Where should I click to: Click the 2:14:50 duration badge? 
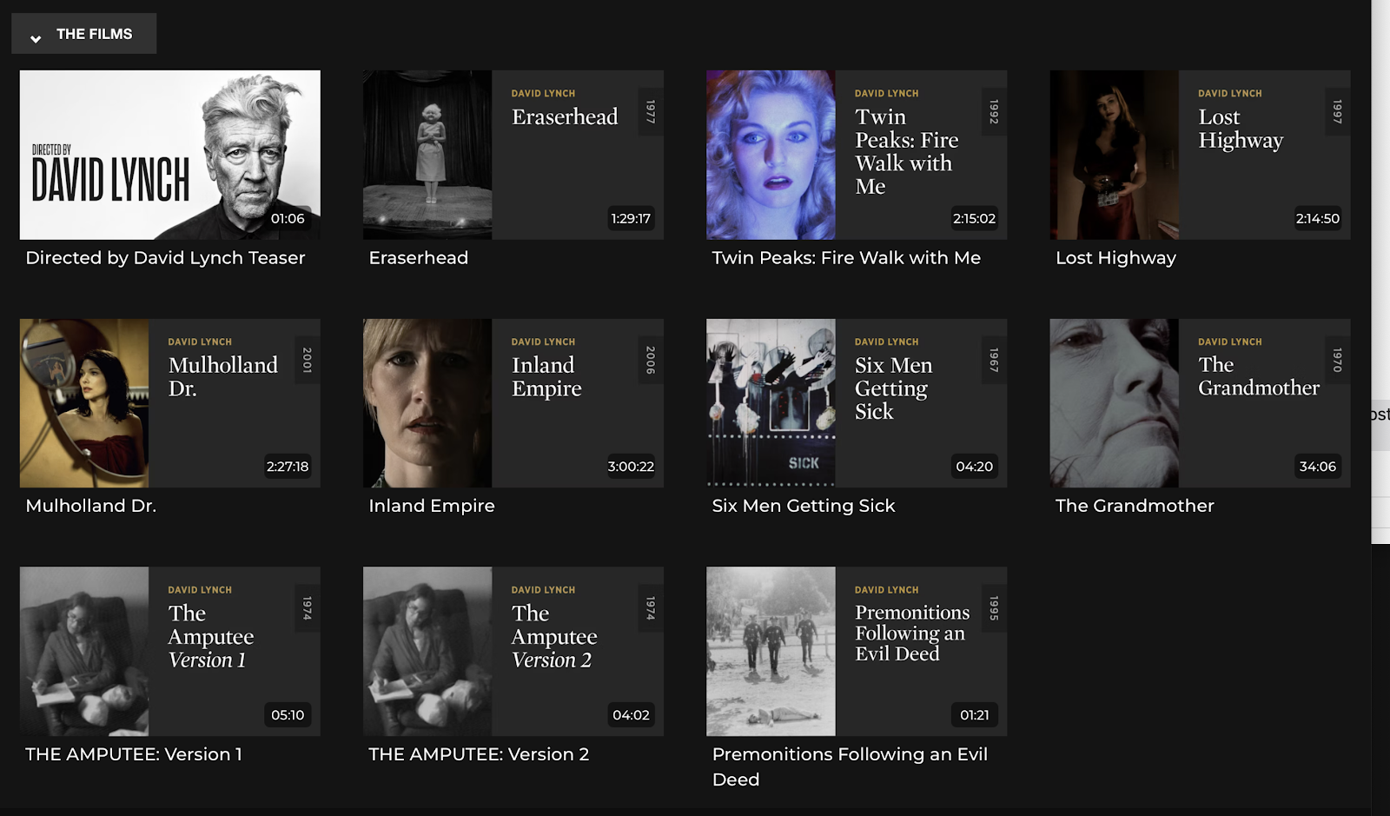[1317, 218]
